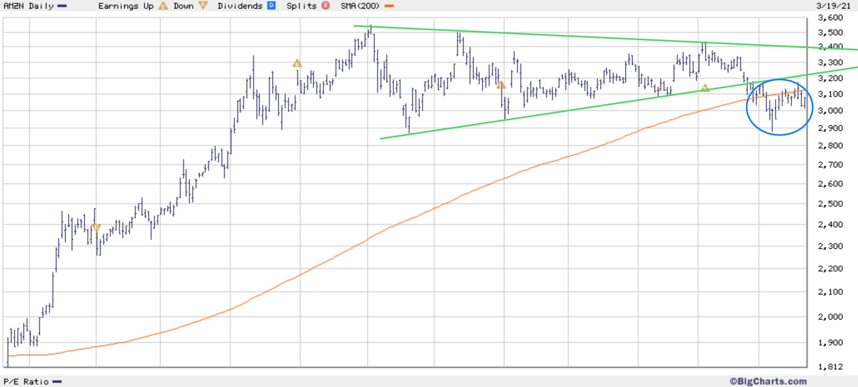
Task: Click the 3,600 price axis label
Action: 830,18
